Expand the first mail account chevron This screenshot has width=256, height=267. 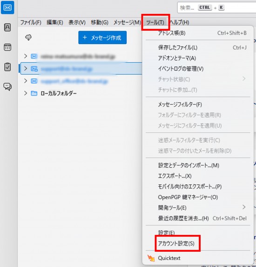26,56
